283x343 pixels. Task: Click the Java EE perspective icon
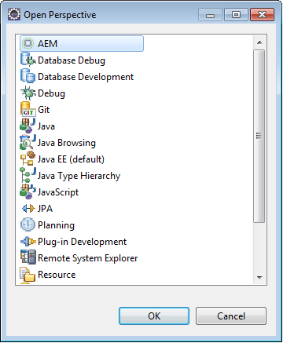28,159
